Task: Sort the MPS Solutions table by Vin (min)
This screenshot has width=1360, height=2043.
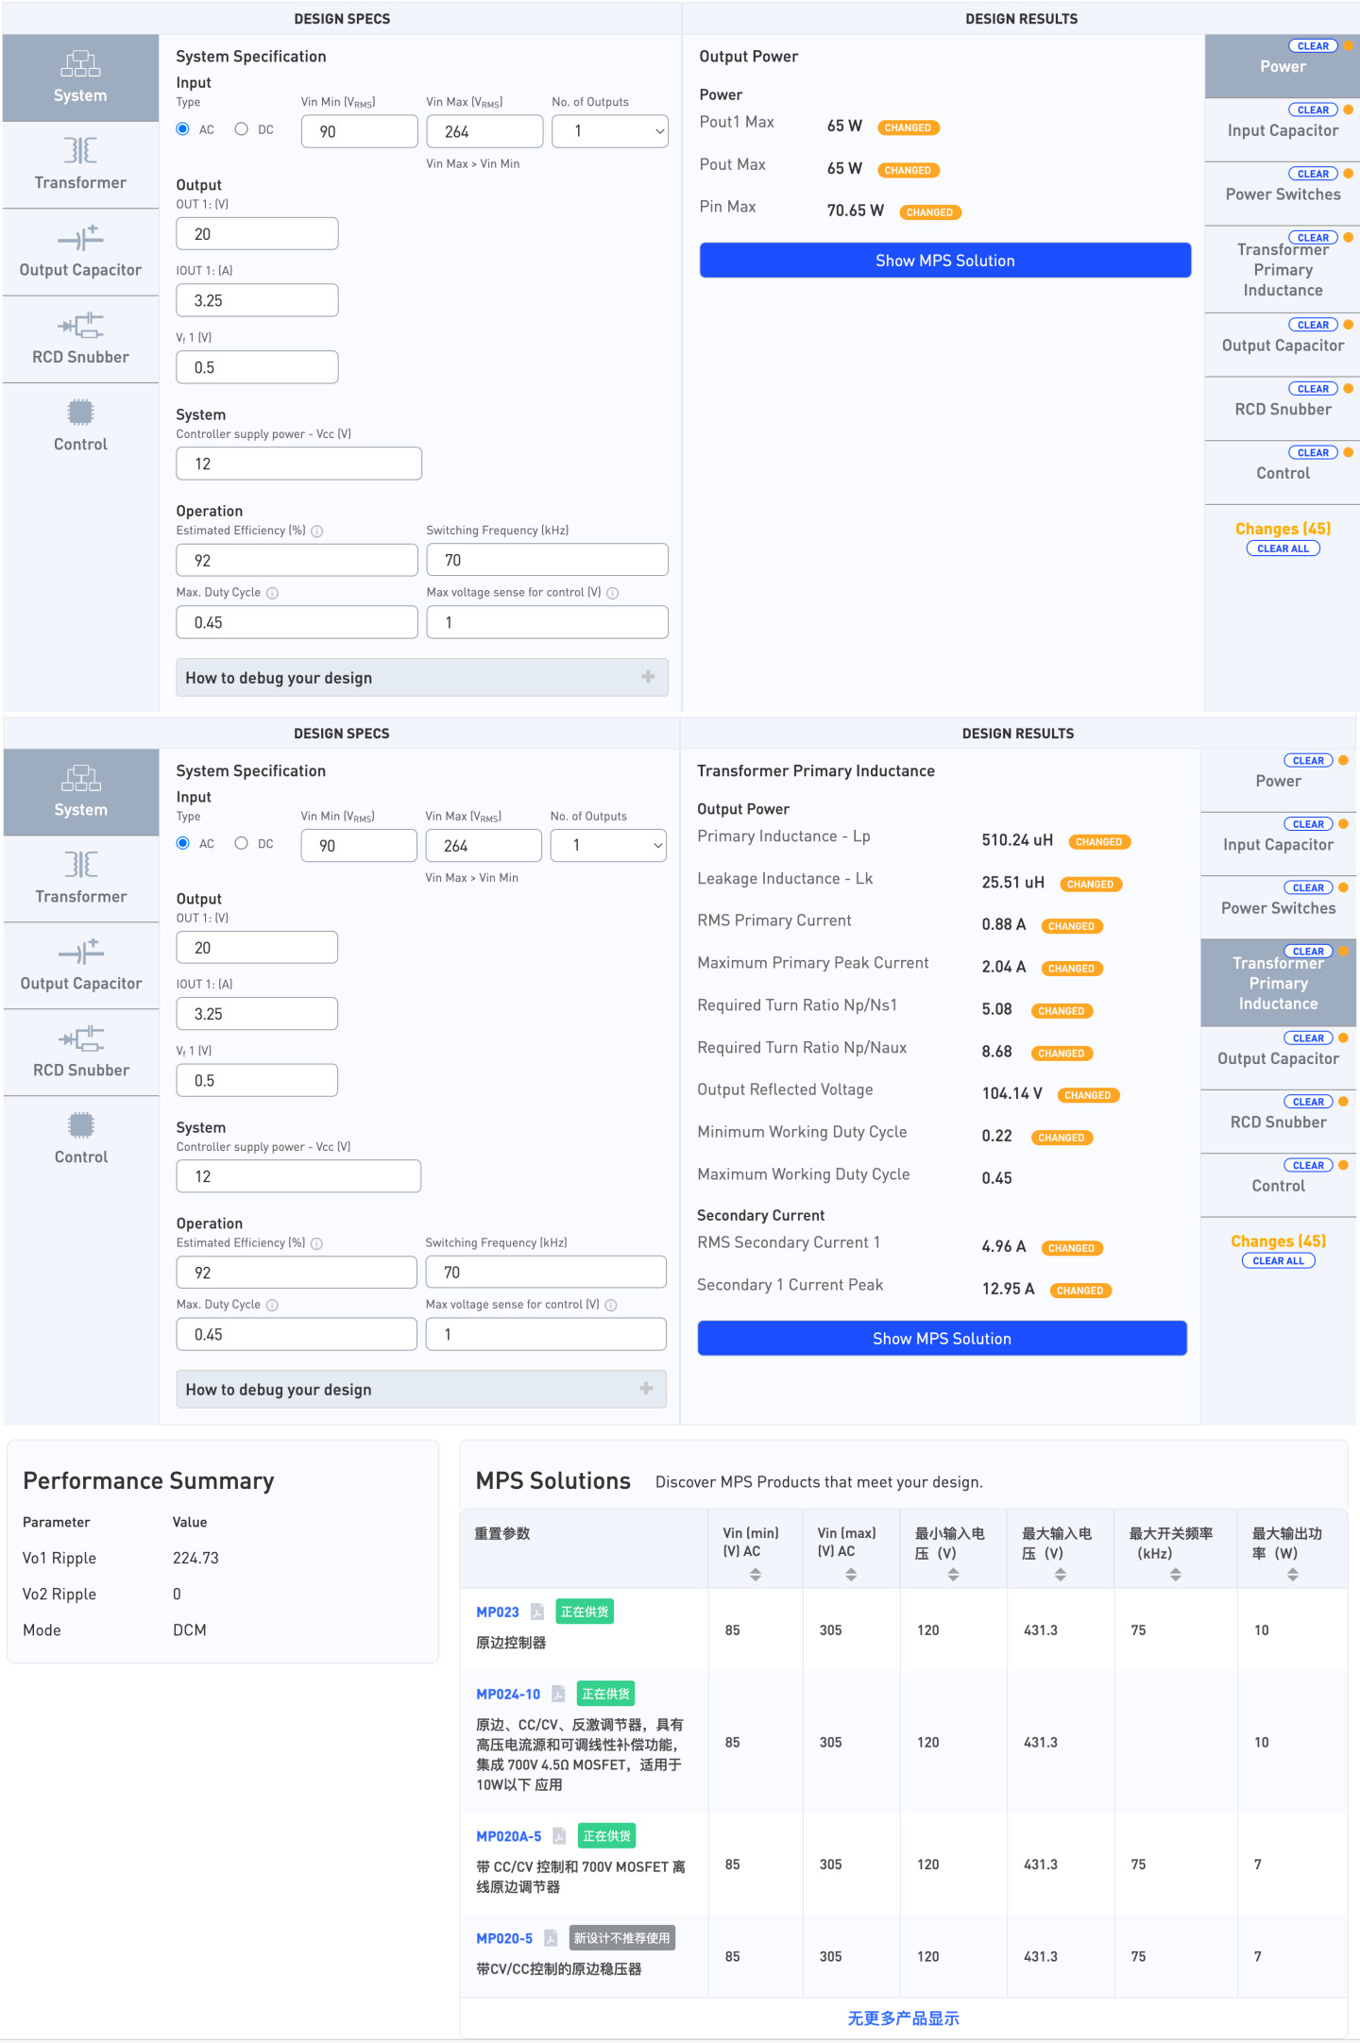Action: tap(755, 1575)
